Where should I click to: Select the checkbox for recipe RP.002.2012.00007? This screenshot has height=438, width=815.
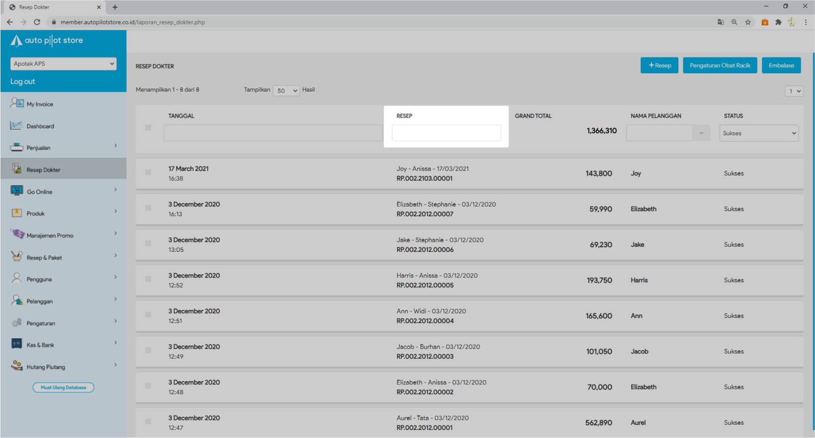click(148, 208)
